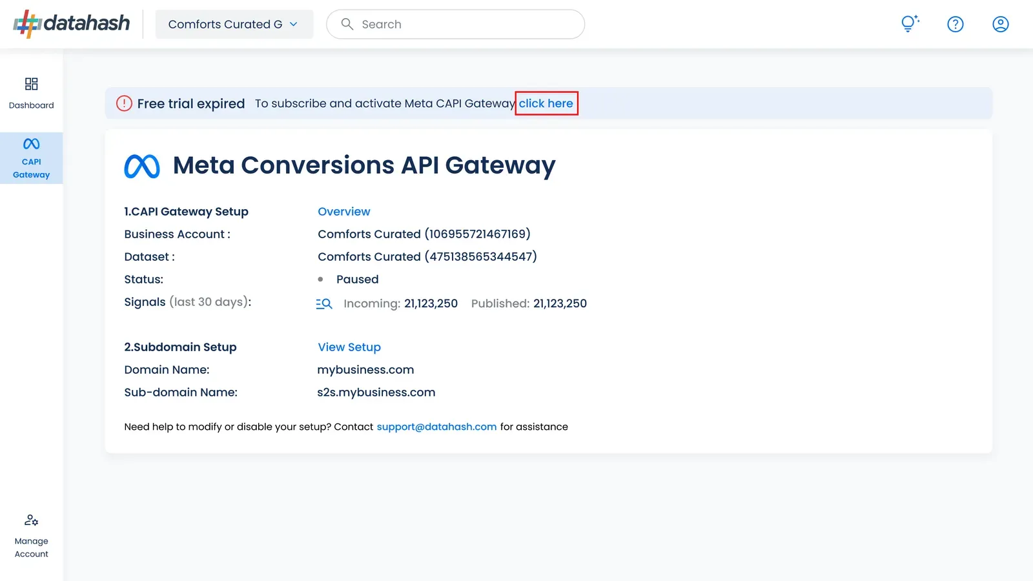Select business account 'Comforts Curated (106955721467169)'
This screenshot has width=1033, height=581.
tap(424, 234)
